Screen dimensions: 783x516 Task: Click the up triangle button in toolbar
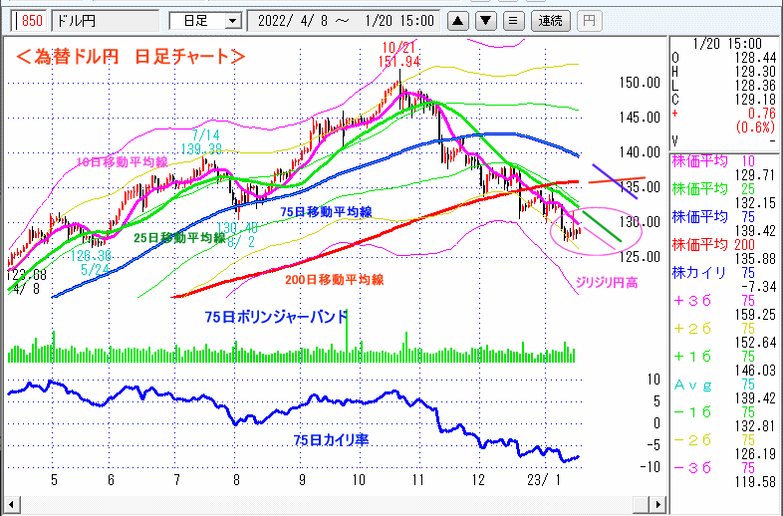click(x=456, y=20)
